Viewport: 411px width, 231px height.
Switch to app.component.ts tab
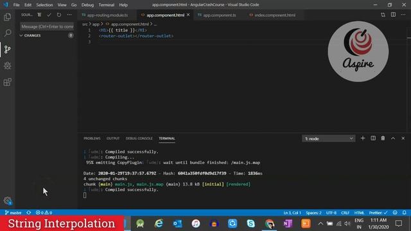pos(220,15)
